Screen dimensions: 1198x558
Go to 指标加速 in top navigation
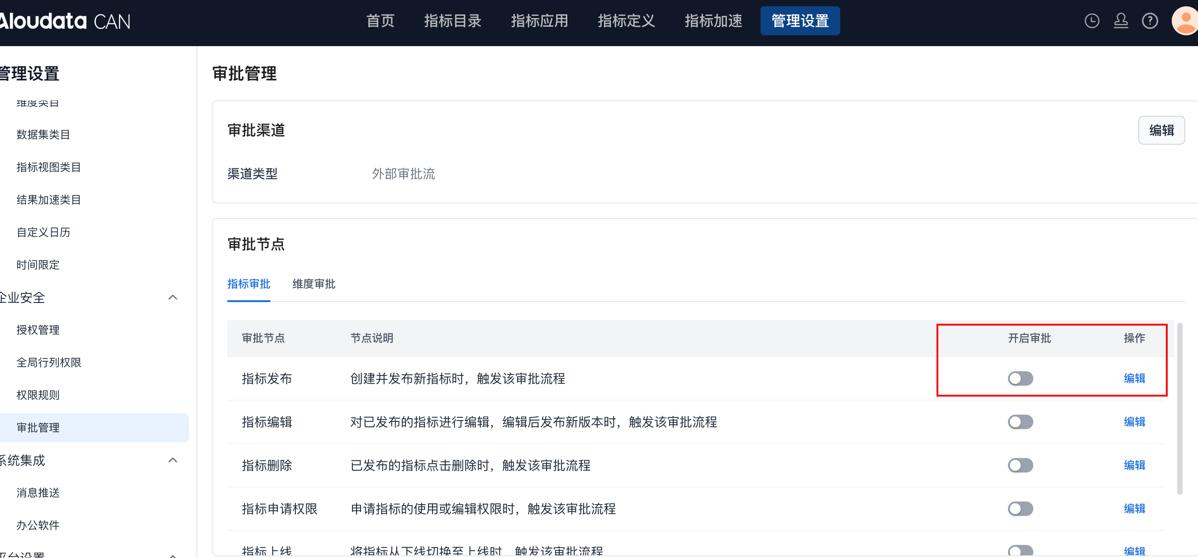713,21
